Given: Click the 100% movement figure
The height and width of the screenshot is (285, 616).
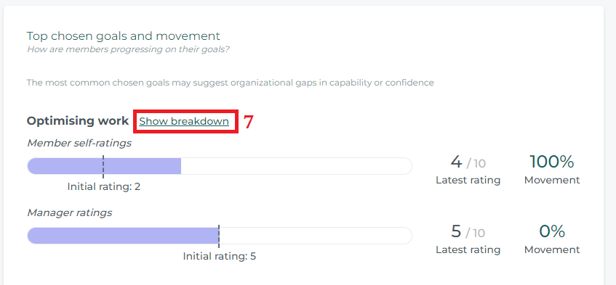Looking at the screenshot, I should (551, 162).
